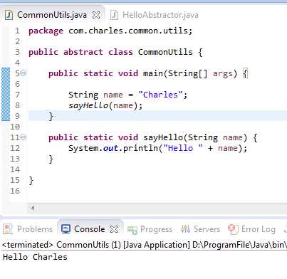Close the CommonUtils.java editor tab
The width and height of the screenshot is (287, 279).
pyautogui.click(x=96, y=15)
